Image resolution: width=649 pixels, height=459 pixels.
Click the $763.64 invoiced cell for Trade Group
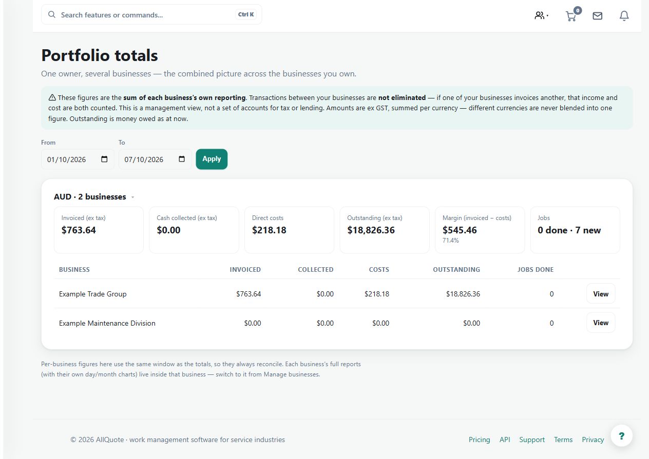(249, 294)
